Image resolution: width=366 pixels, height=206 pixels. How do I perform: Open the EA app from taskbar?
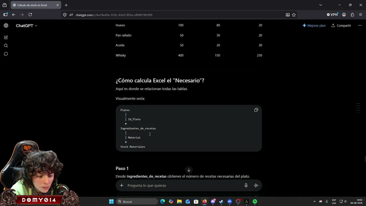pos(230,202)
